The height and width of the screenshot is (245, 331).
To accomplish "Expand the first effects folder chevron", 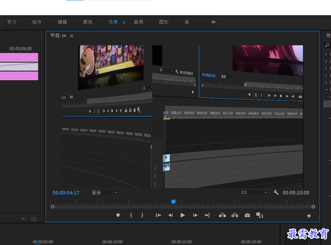I will (326, 54).
